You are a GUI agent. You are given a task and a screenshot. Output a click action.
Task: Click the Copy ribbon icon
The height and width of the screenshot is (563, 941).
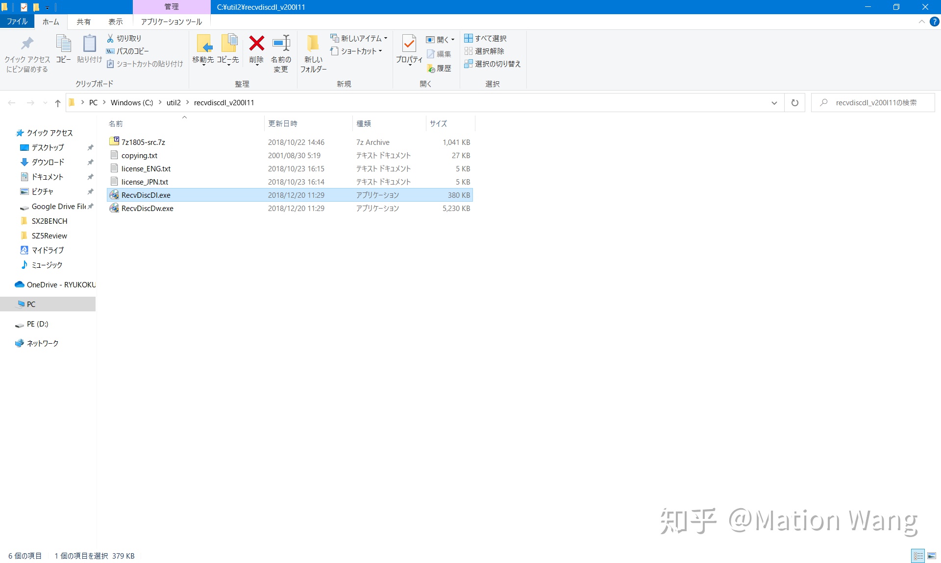click(x=63, y=49)
